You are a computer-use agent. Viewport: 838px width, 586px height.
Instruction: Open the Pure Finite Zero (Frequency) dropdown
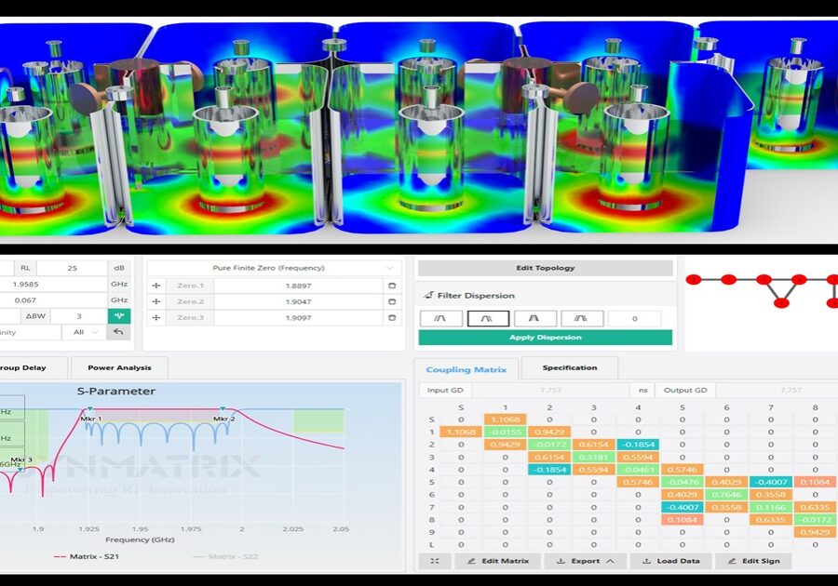tap(274, 268)
